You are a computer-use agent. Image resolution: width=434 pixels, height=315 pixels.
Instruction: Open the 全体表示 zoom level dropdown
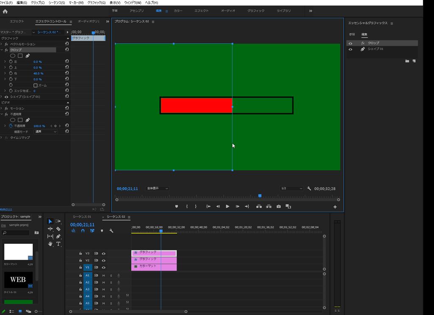coord(157,188)
